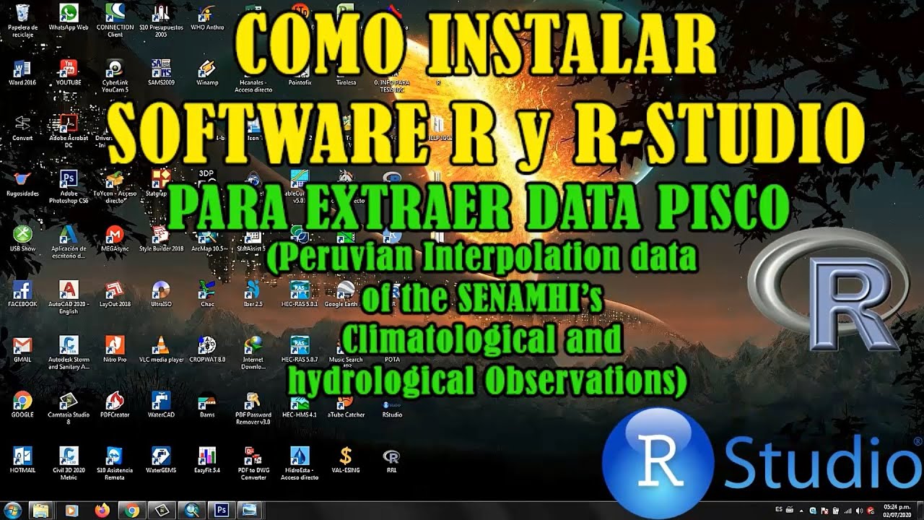Launch WaterCAD from desktop
The width and height of the screenshot is (924, 520).
point(161,405)
